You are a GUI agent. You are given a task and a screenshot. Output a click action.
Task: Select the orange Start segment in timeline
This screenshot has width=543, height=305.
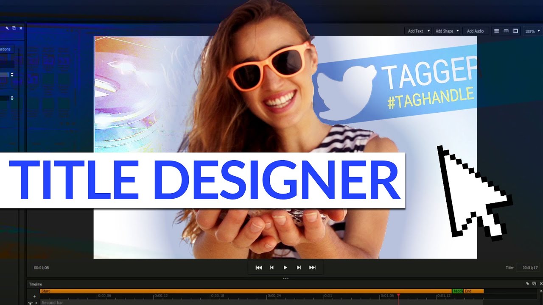pos(246,291)
